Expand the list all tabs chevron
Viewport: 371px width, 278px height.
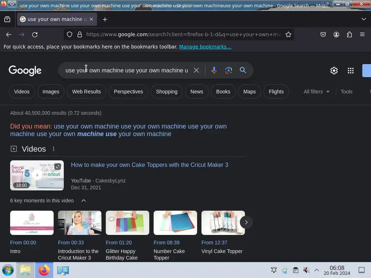pyautogui.click(x=364, y=19)
